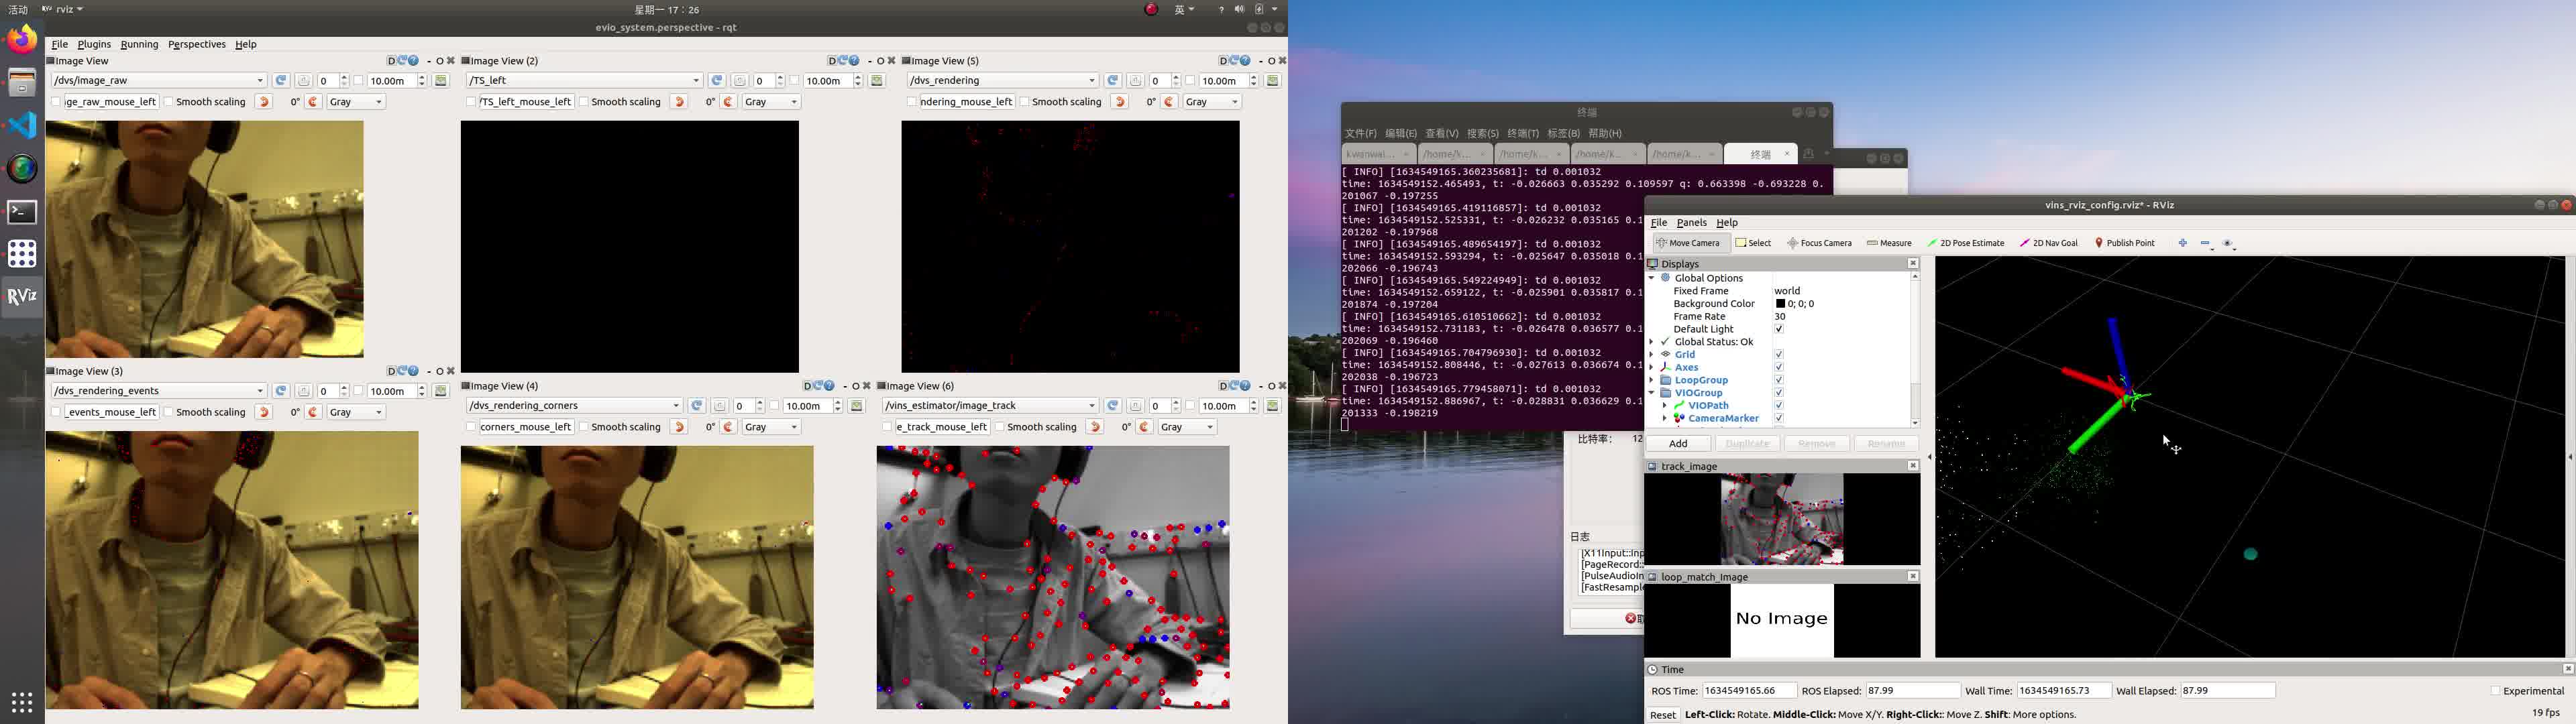
Task: Choose the Focus Camera tool
Action: point(1819,243)
